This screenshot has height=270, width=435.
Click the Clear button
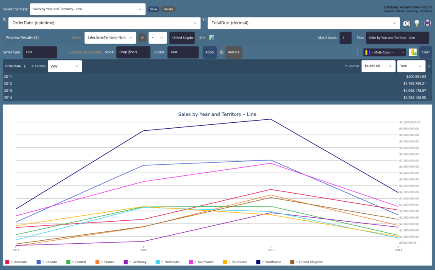pyautogui.click(x=425, y=52)
